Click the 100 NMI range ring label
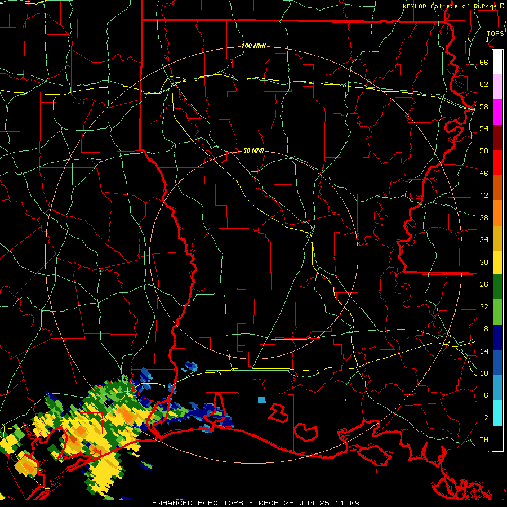 point(253,46)
